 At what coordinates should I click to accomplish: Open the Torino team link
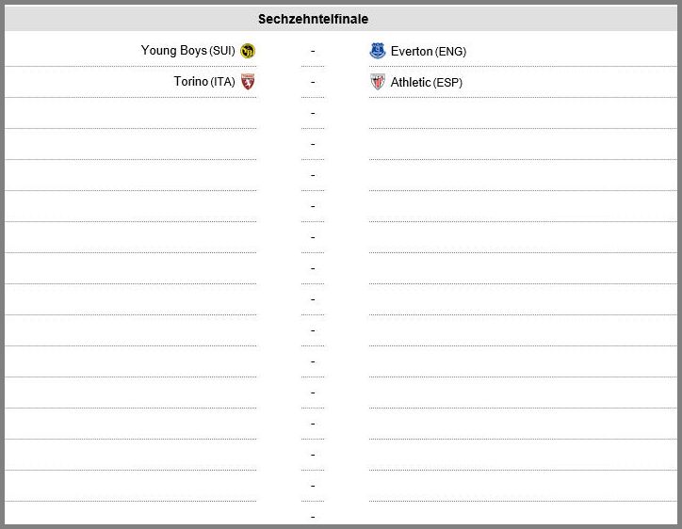(x=190, y=81)
